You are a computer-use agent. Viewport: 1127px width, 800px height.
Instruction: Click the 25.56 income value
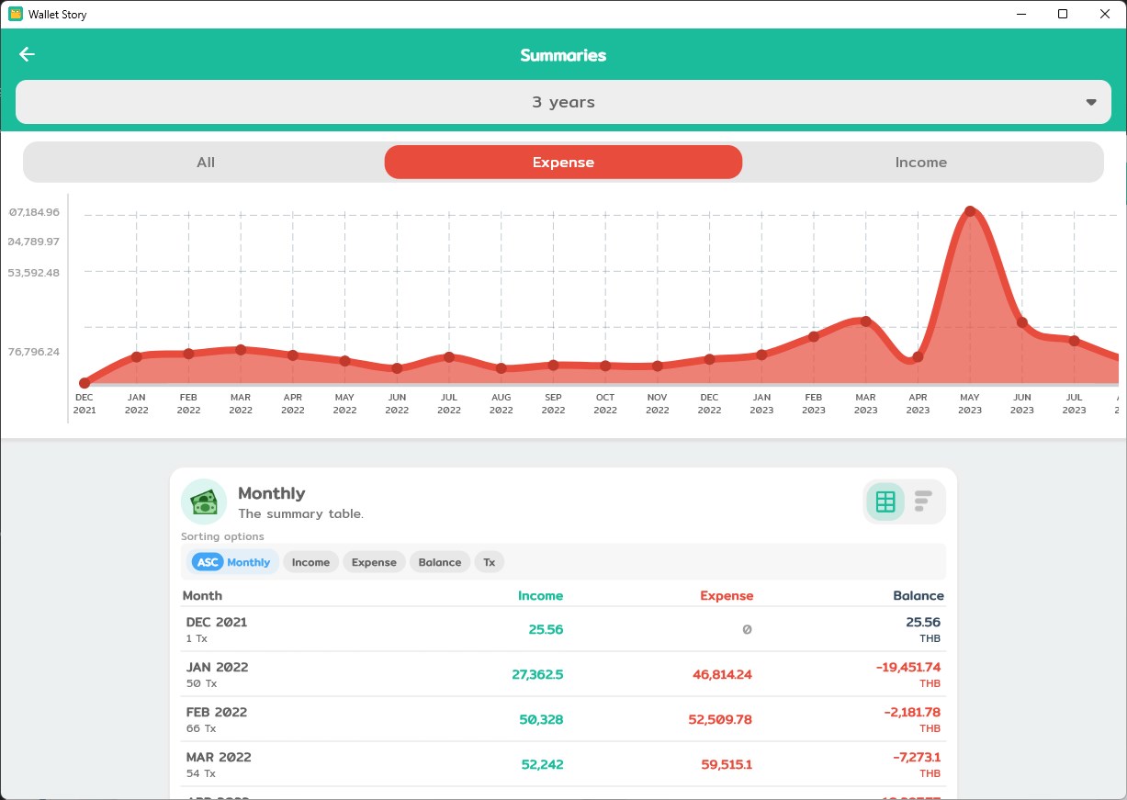546,629
